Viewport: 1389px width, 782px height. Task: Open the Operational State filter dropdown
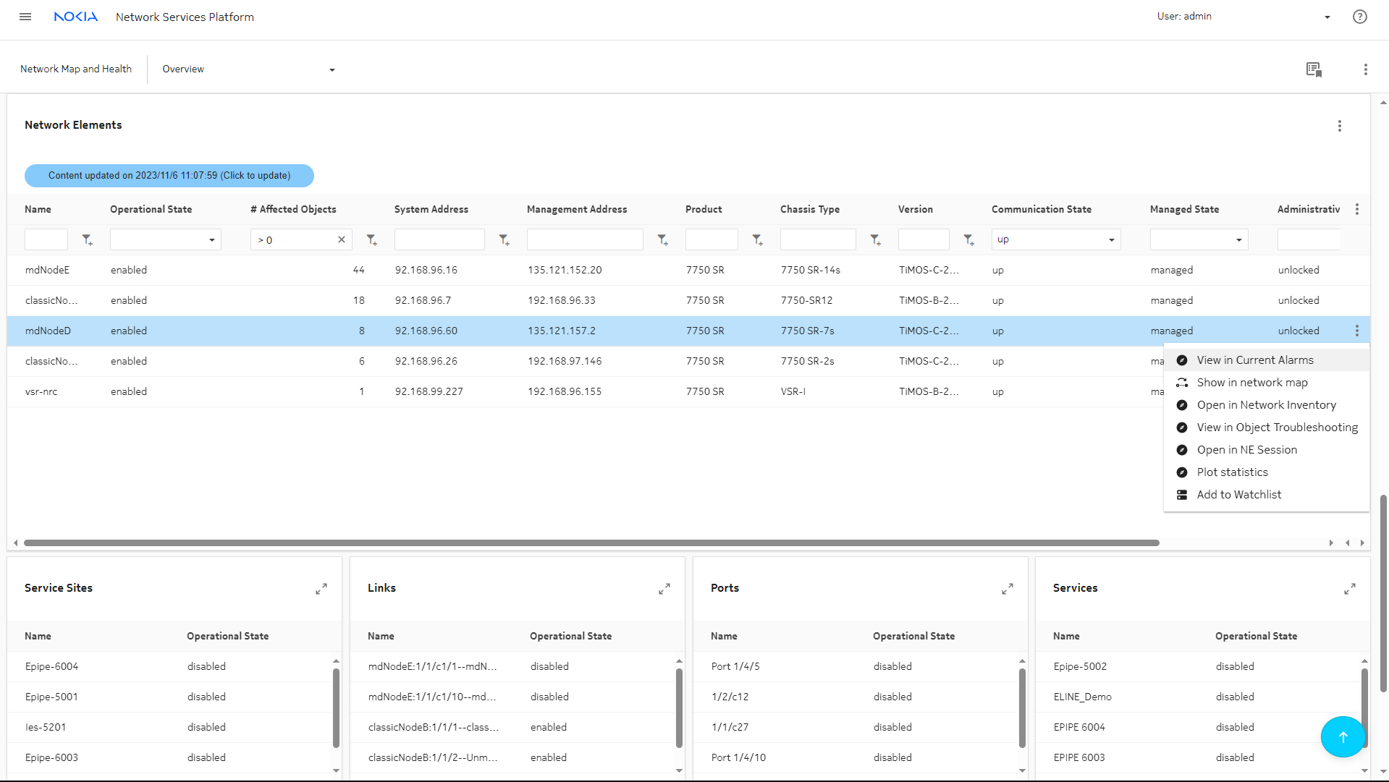click(165, 239)
